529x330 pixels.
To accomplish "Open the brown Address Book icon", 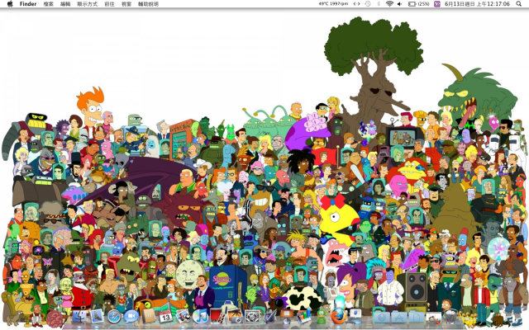I will [149, 316].
